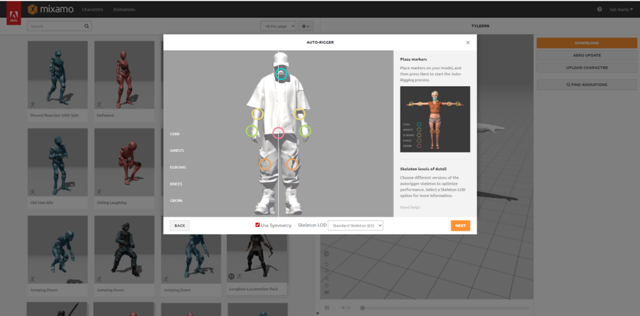Click the Skeleton levels of detail heading
Viewport: 640px width, 316px height.
423,169
